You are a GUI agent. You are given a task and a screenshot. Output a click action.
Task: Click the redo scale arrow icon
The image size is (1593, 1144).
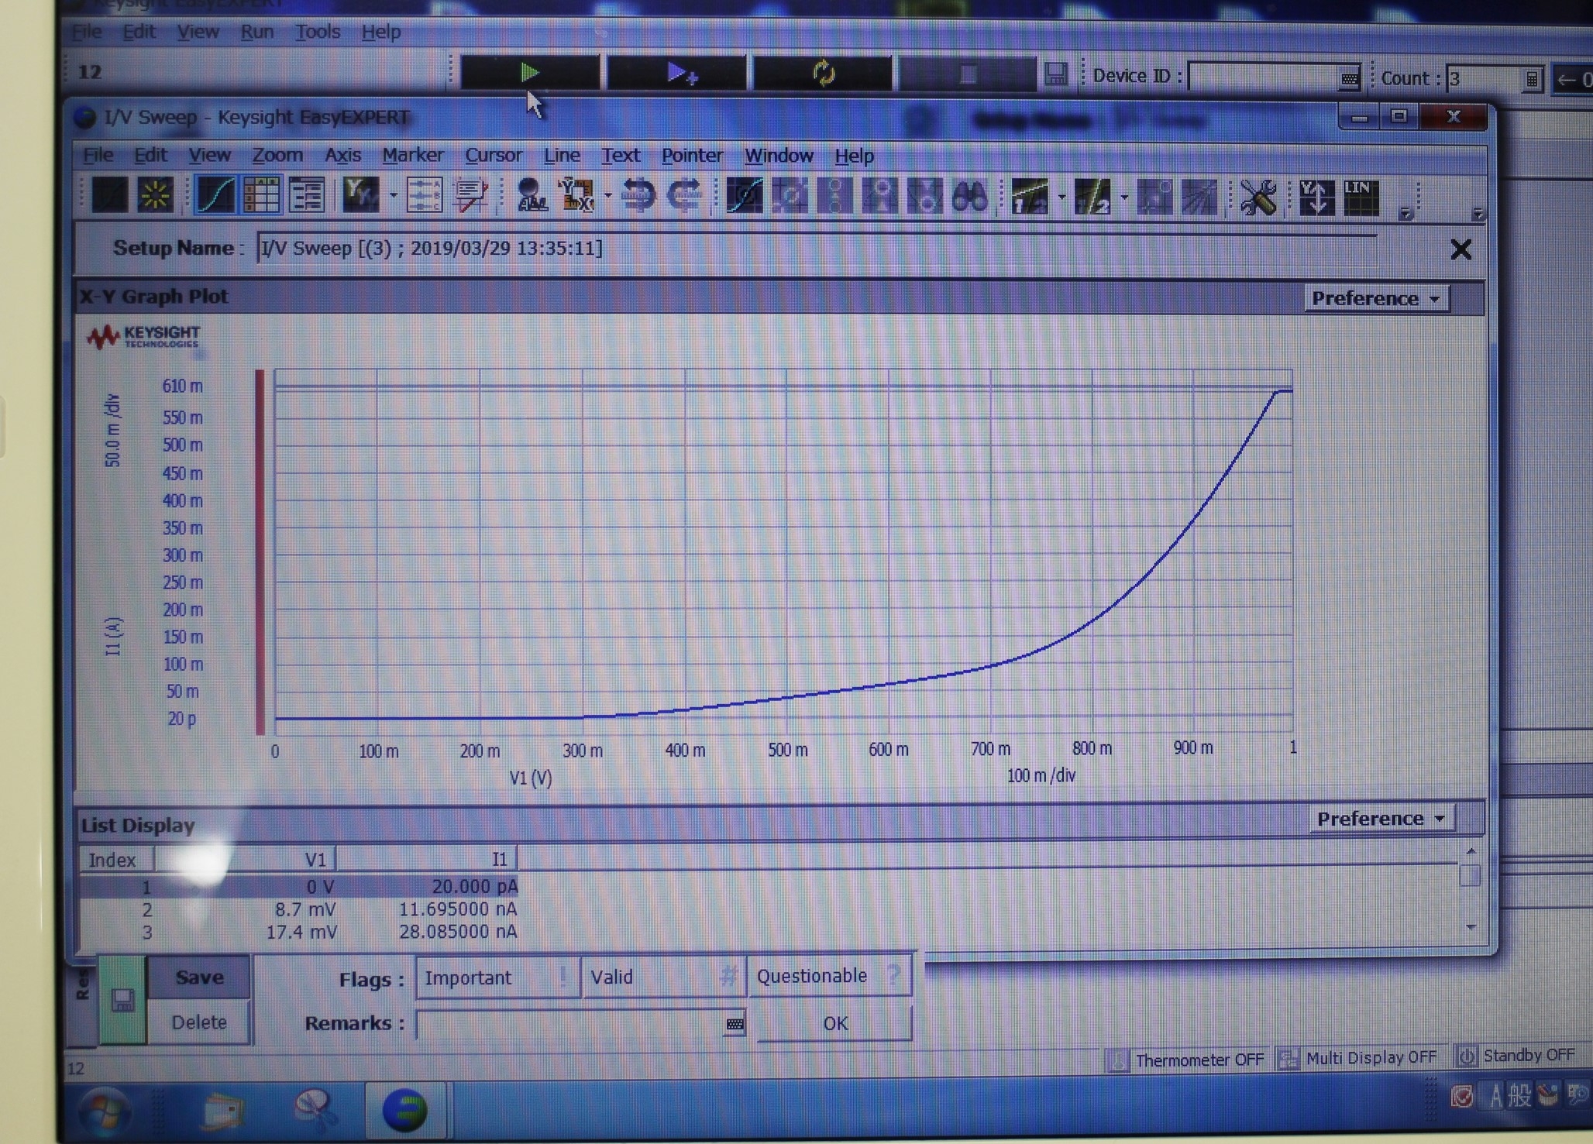pyautogui.click(x=684, y=195)
